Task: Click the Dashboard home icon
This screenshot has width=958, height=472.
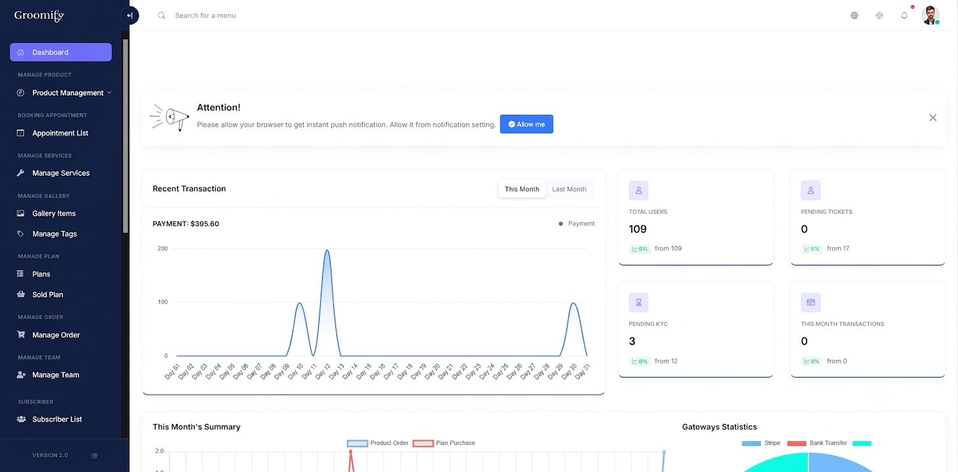Action: (20, 52)
